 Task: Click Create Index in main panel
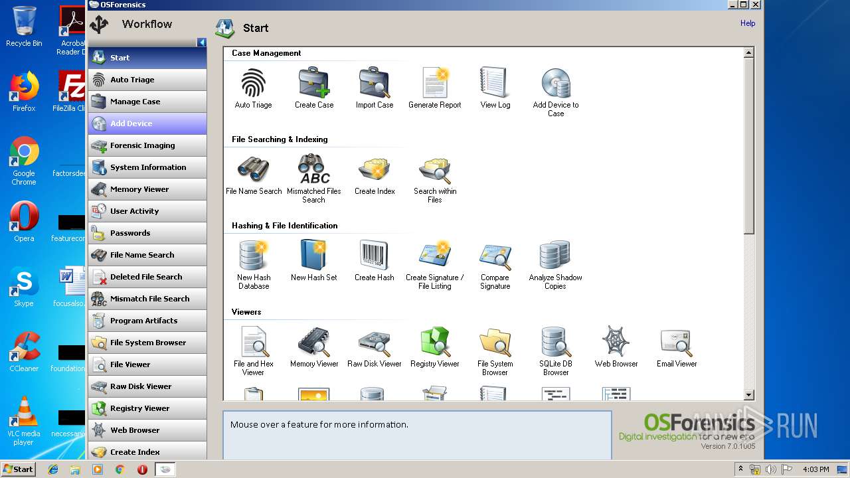[x=375, y=170]
